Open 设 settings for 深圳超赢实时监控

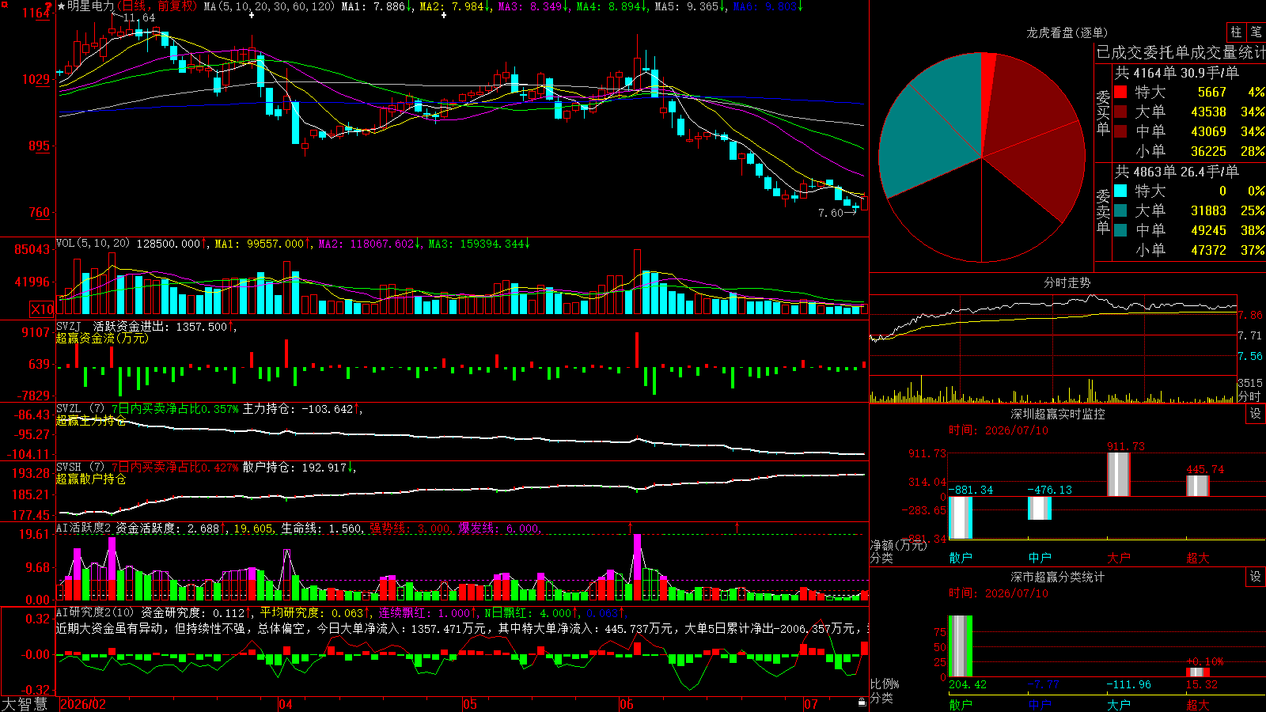[x=1256, y=414]
